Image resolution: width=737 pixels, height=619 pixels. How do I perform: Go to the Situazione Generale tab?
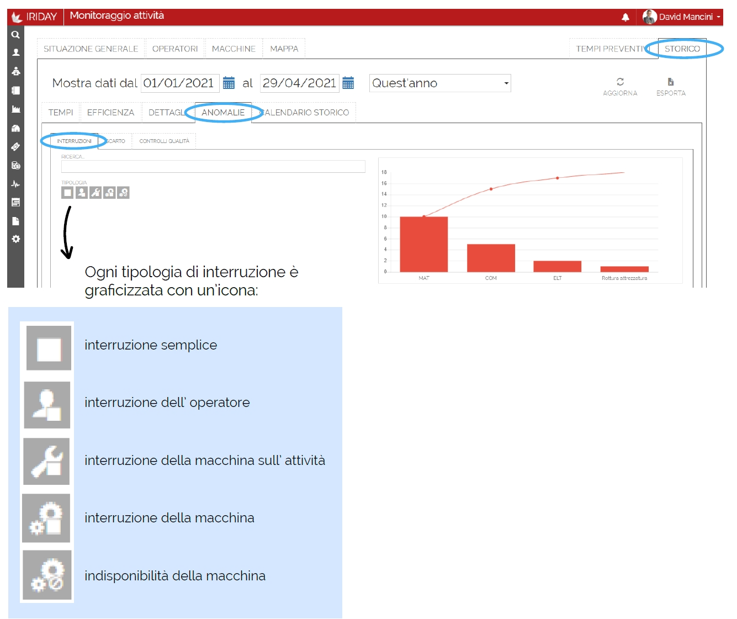91,49
